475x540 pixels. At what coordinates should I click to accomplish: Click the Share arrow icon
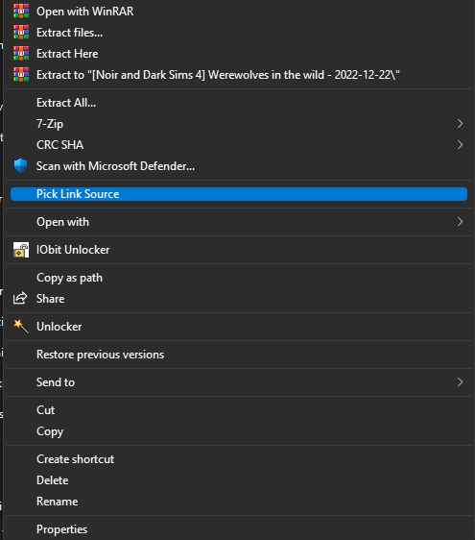coord(20,298)
